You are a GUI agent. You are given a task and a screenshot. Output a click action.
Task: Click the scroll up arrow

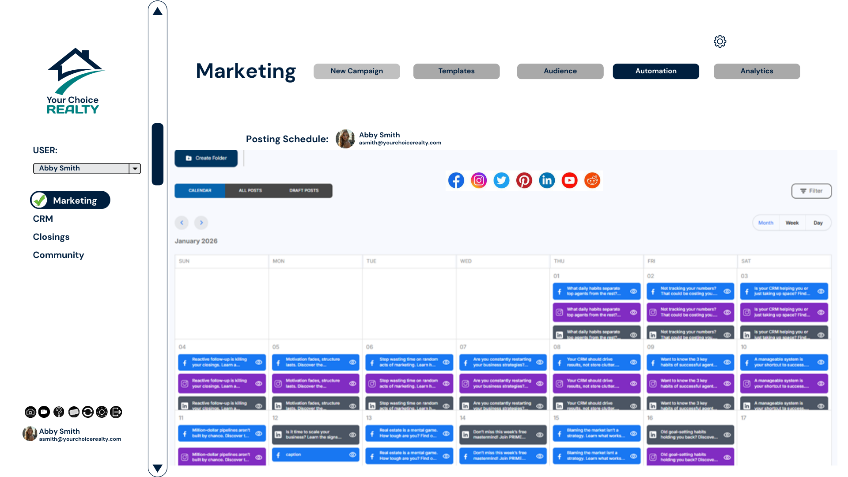(158, 11)
